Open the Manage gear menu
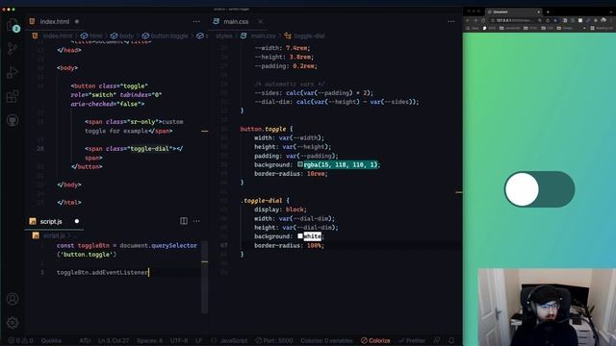616x346 pixels. [13, 323]
